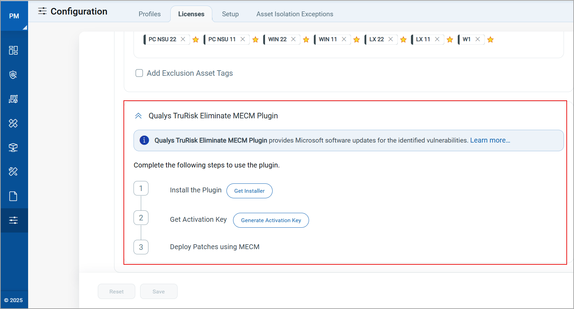Click the star next to PC NSU 22

click(196, 39)
